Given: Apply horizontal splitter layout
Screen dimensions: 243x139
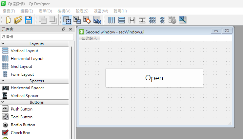Looking at the screenshot, I should click(132, 20).
